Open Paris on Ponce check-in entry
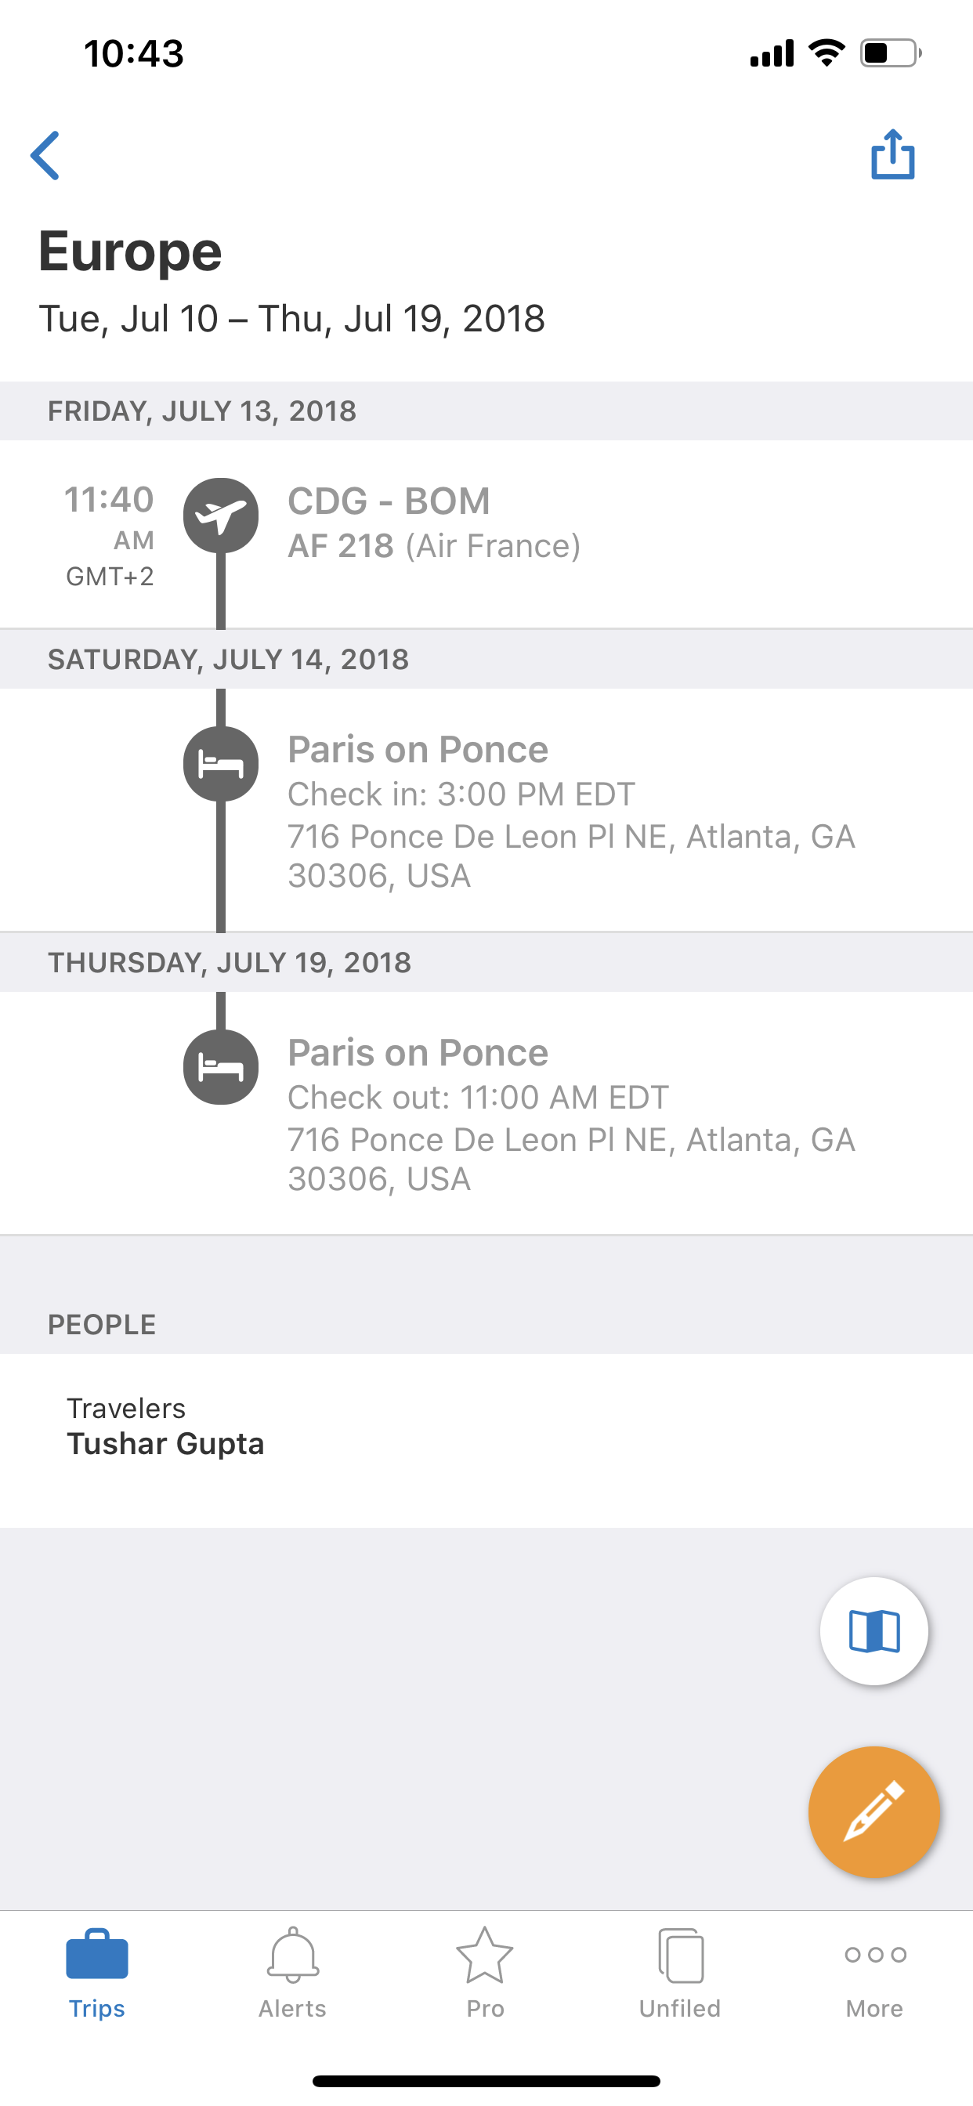The height and width of the screenshot is (2106, 973). point(418,750)
